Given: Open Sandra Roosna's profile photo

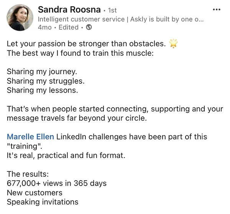Looking at the screenshot, I should click(20, 18).
